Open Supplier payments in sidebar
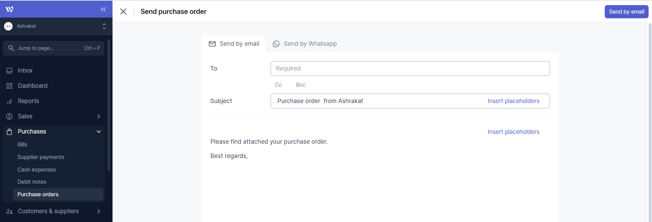The height and width of the screenshot is (222, 652). pos(41,157)
